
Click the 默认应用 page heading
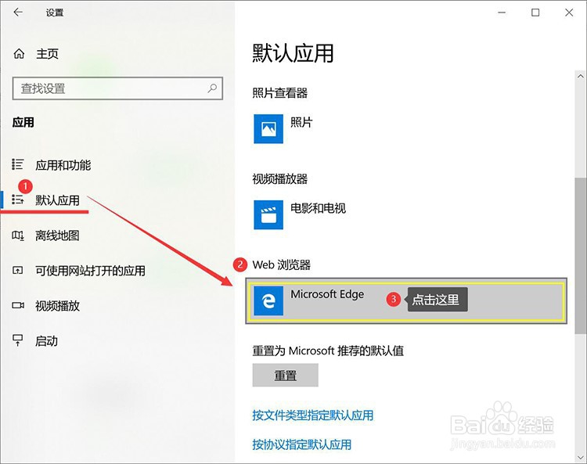[293, 53]
